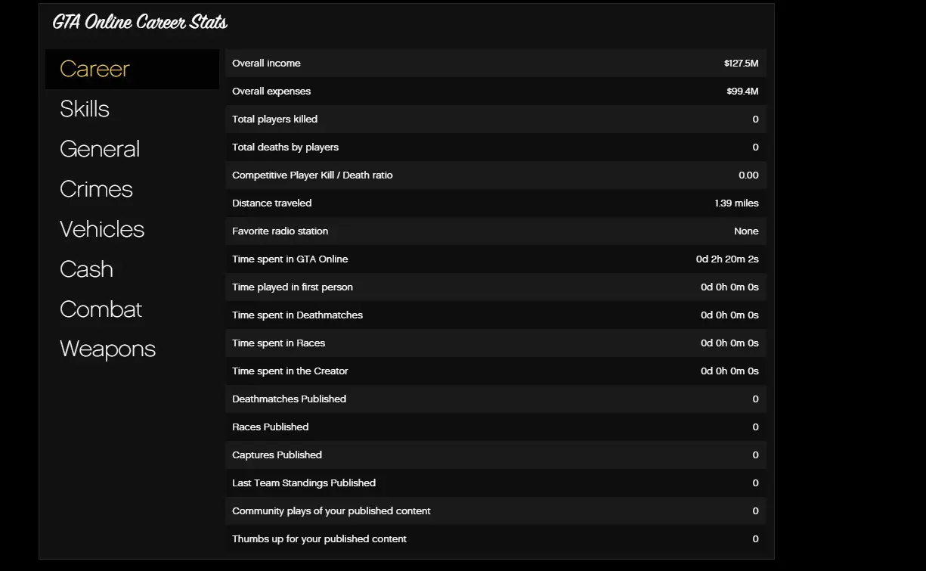Click the Captures Published stat row
Image resolution: width=926 pixels, height=571 pixels.
coord(495,455)
